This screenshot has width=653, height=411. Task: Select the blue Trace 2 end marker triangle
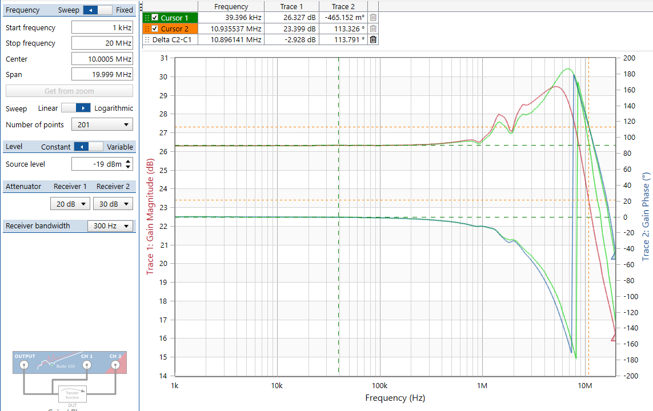point(613,255)
